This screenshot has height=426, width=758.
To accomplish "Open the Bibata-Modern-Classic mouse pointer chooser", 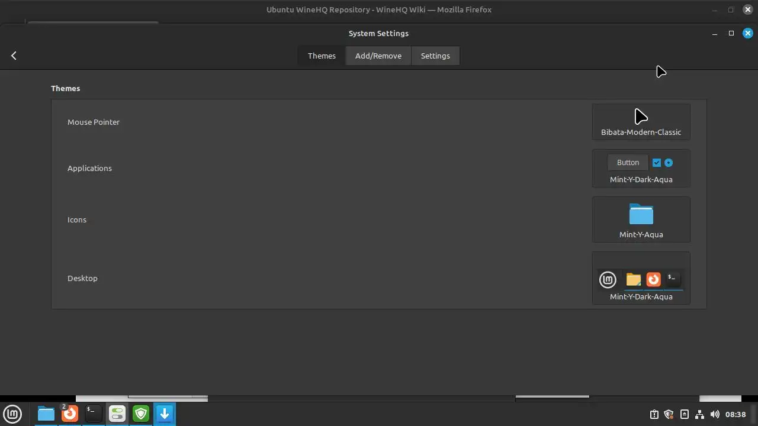I will point(641,122).
